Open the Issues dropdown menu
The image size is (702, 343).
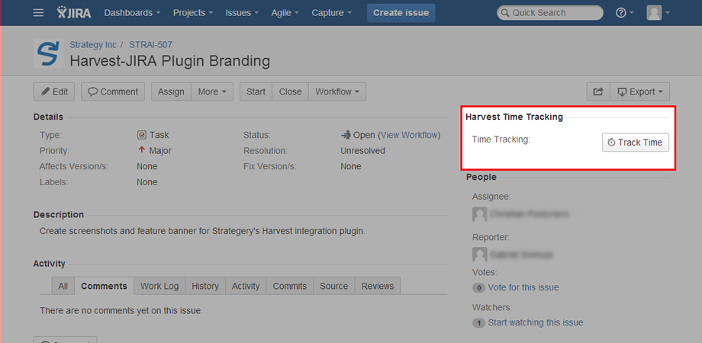tap(242, 13)
